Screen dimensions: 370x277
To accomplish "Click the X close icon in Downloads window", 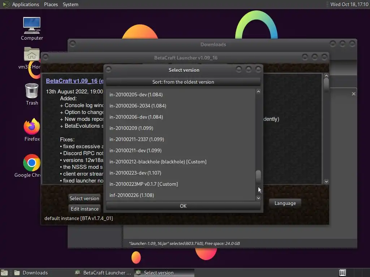I will pyautogui.click(x=353, y=94).
